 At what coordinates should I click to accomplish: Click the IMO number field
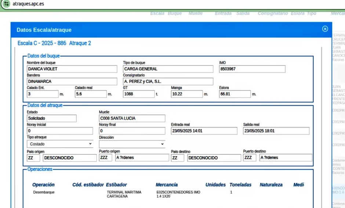click(x=252, y=69)
